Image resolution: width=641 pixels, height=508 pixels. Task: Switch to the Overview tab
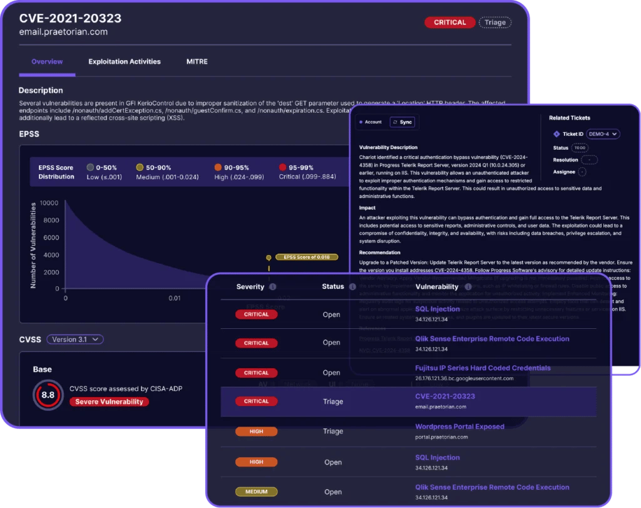[47, 62]
